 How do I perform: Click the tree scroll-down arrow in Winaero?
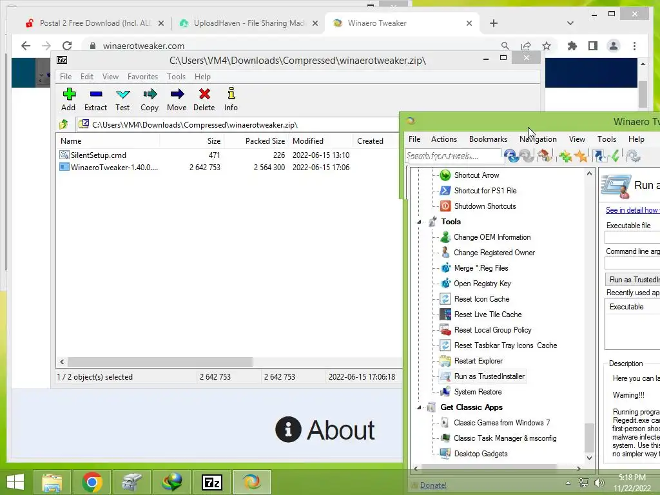coord(589,458)
